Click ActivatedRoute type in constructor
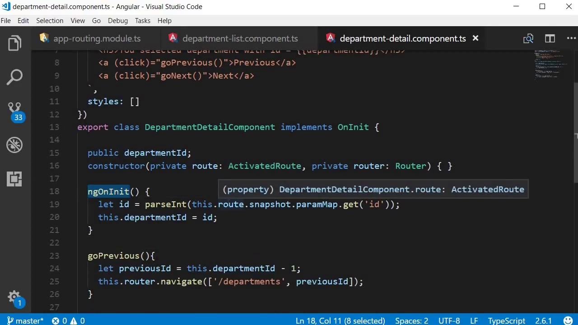 point(265,166)
